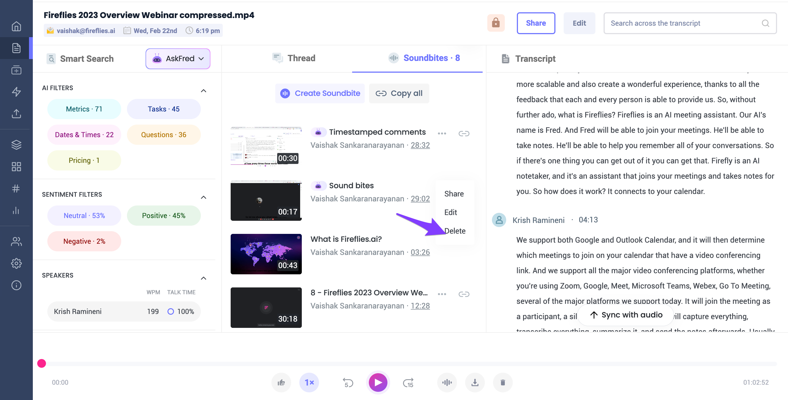Viewport: 788px width, 400px height.
Task: Select the Smart Search tab
Action: [x=80, y=59]
